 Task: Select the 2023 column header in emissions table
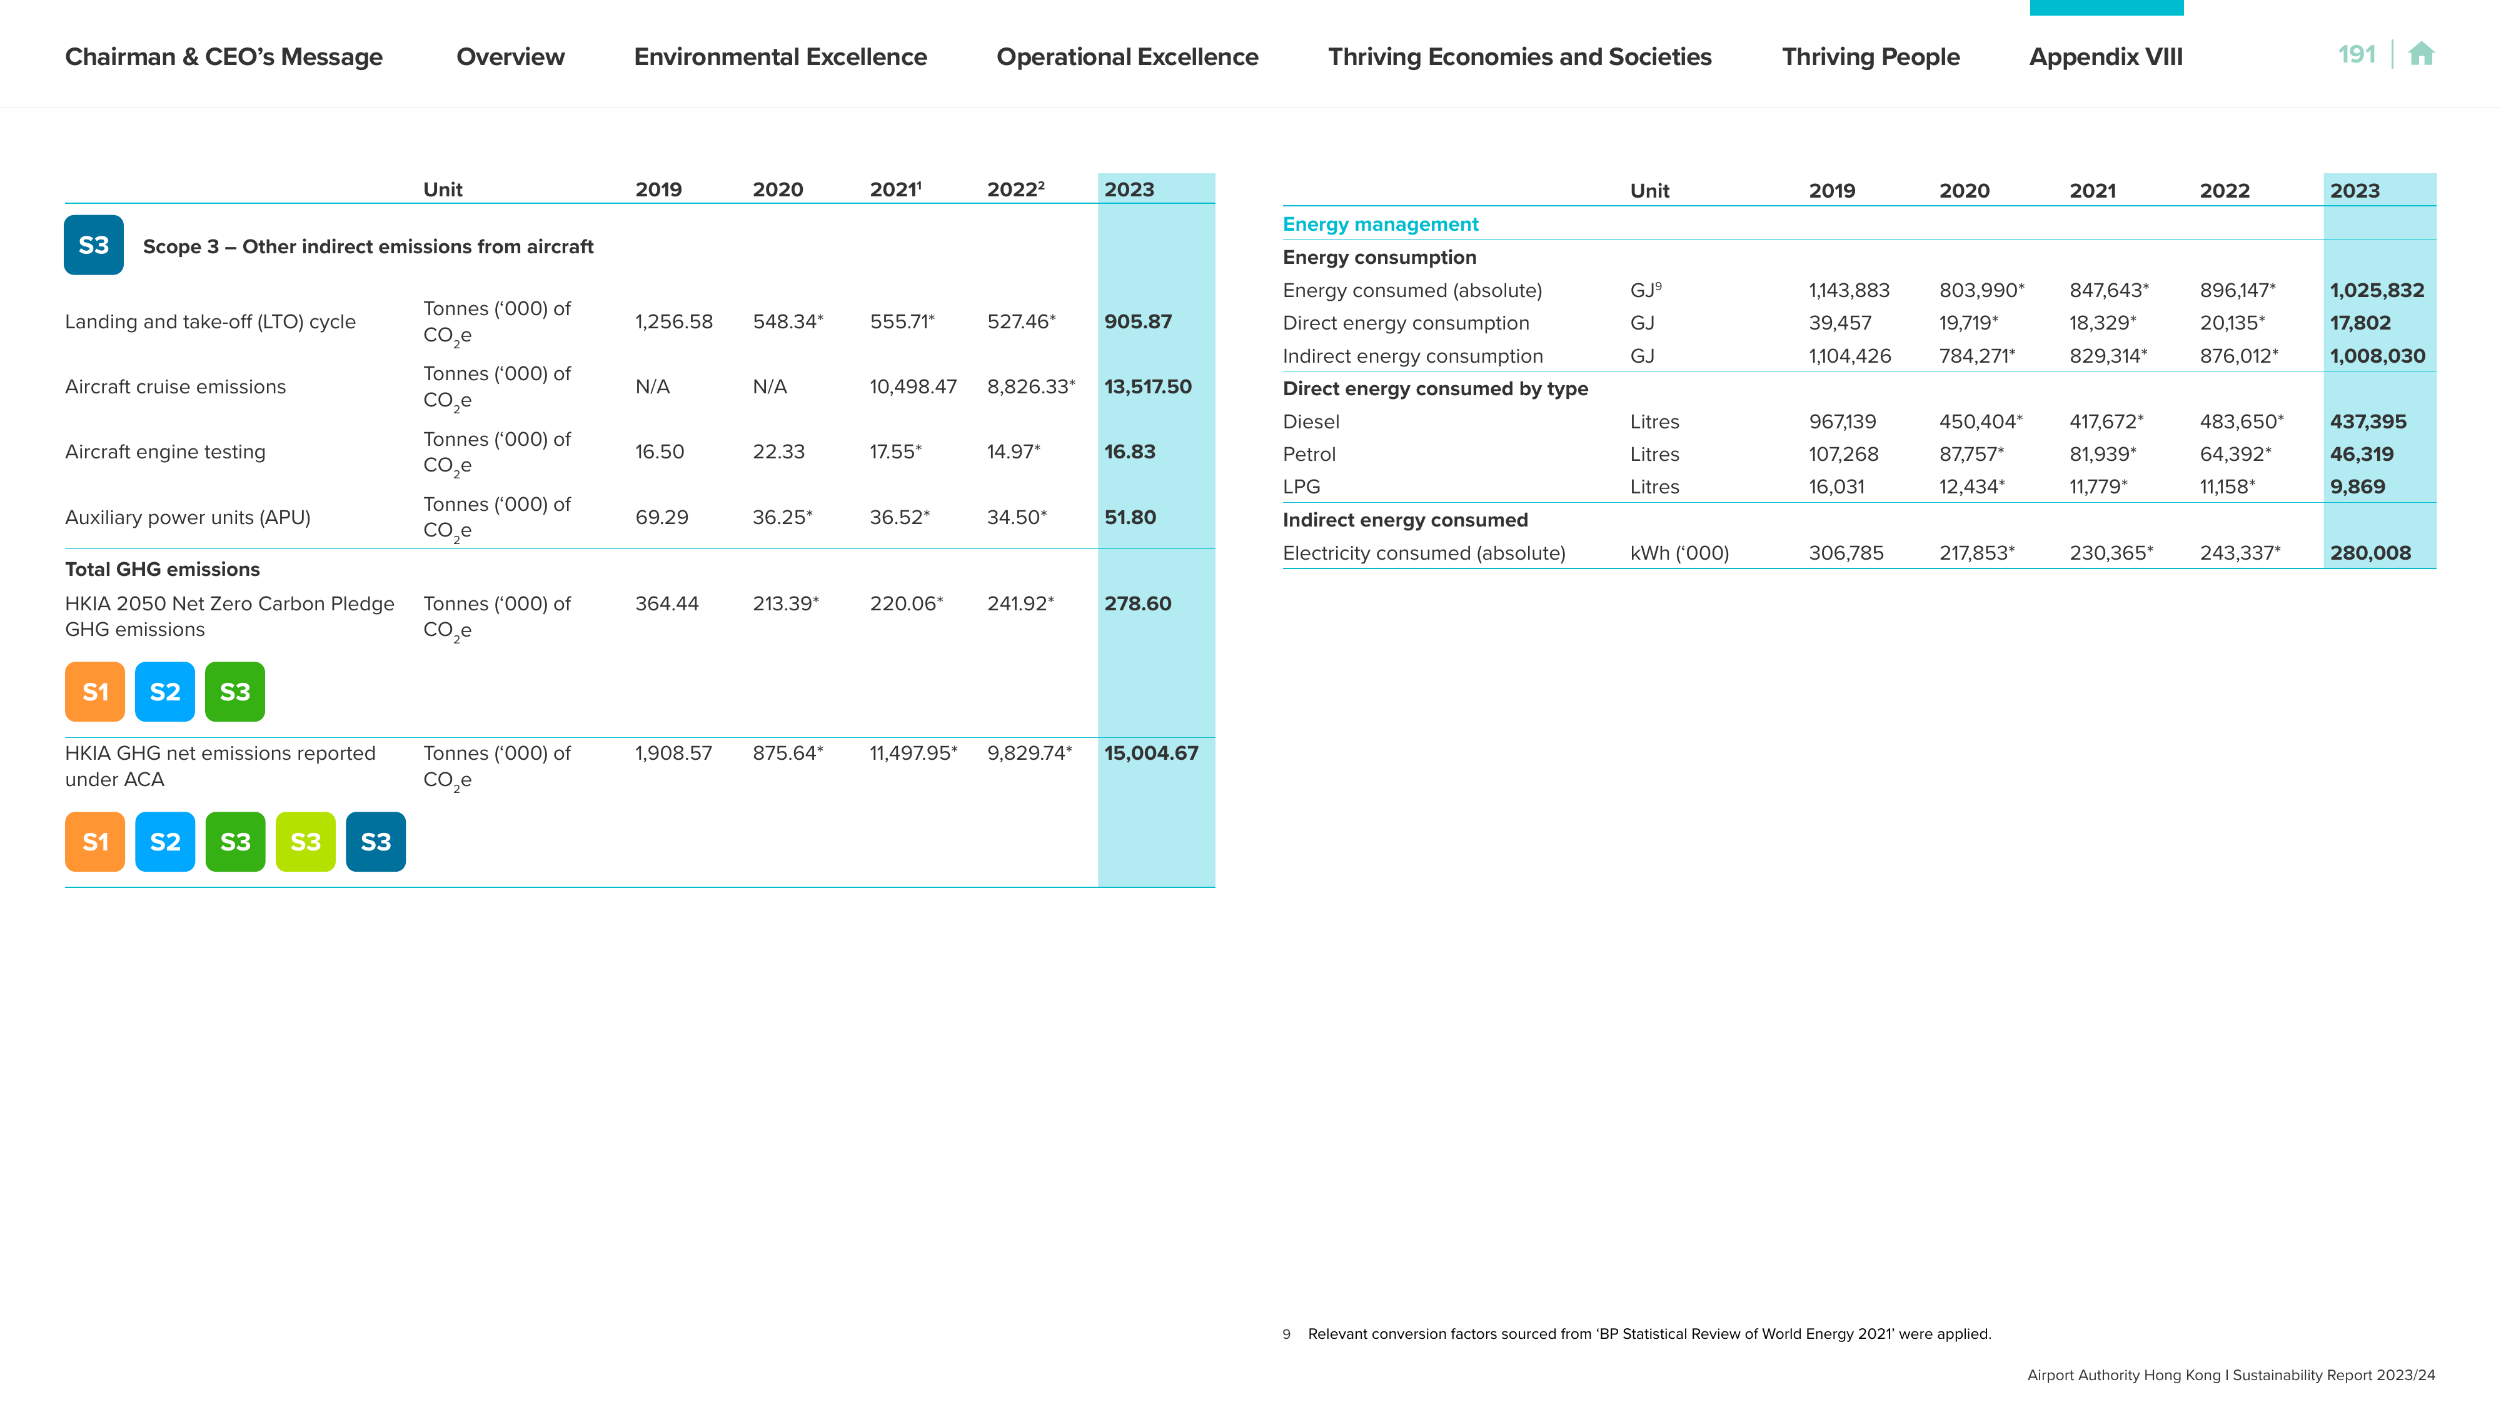click(1129, 189)
